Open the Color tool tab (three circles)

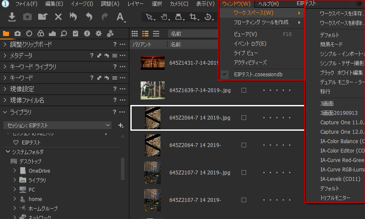point(41,33)
